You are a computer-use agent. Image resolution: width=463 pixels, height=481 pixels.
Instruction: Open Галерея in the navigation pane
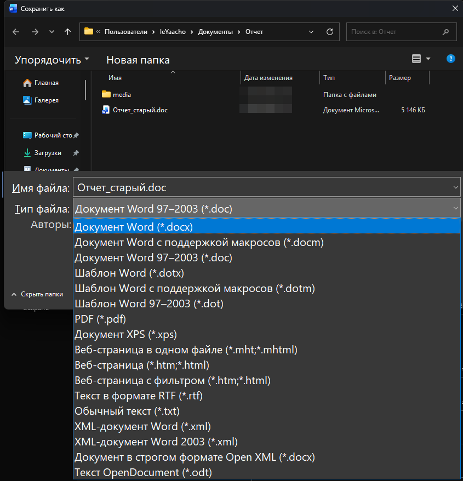[x=47, y=100]
